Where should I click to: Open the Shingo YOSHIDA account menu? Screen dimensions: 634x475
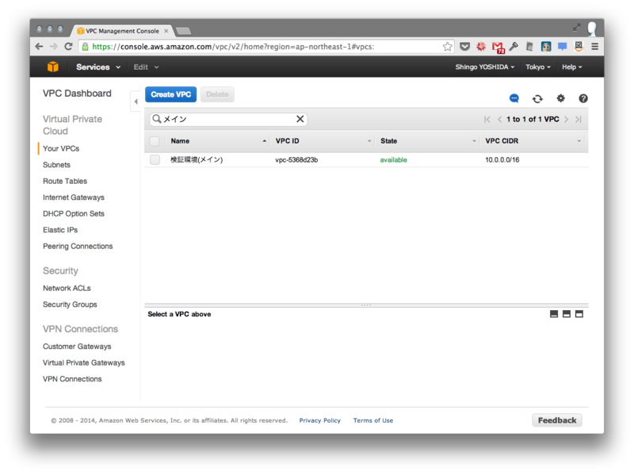tap(485, 67)
